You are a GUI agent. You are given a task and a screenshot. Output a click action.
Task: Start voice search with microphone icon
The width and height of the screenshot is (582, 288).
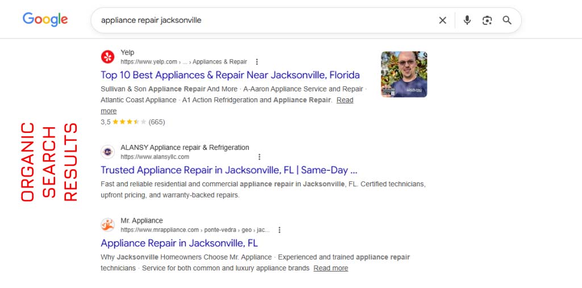[467, 20]
